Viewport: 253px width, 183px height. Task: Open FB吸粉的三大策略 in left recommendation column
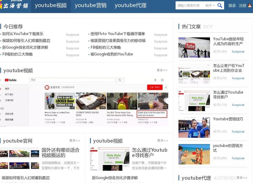tap(17, 54)
